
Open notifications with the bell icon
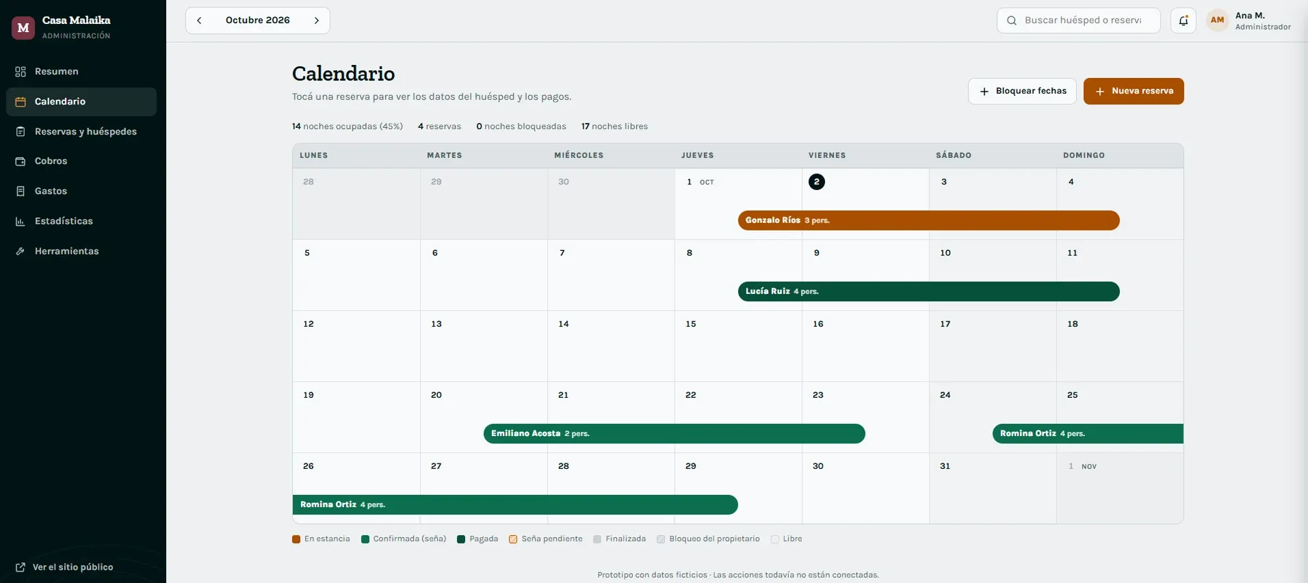pos(1183,21)
